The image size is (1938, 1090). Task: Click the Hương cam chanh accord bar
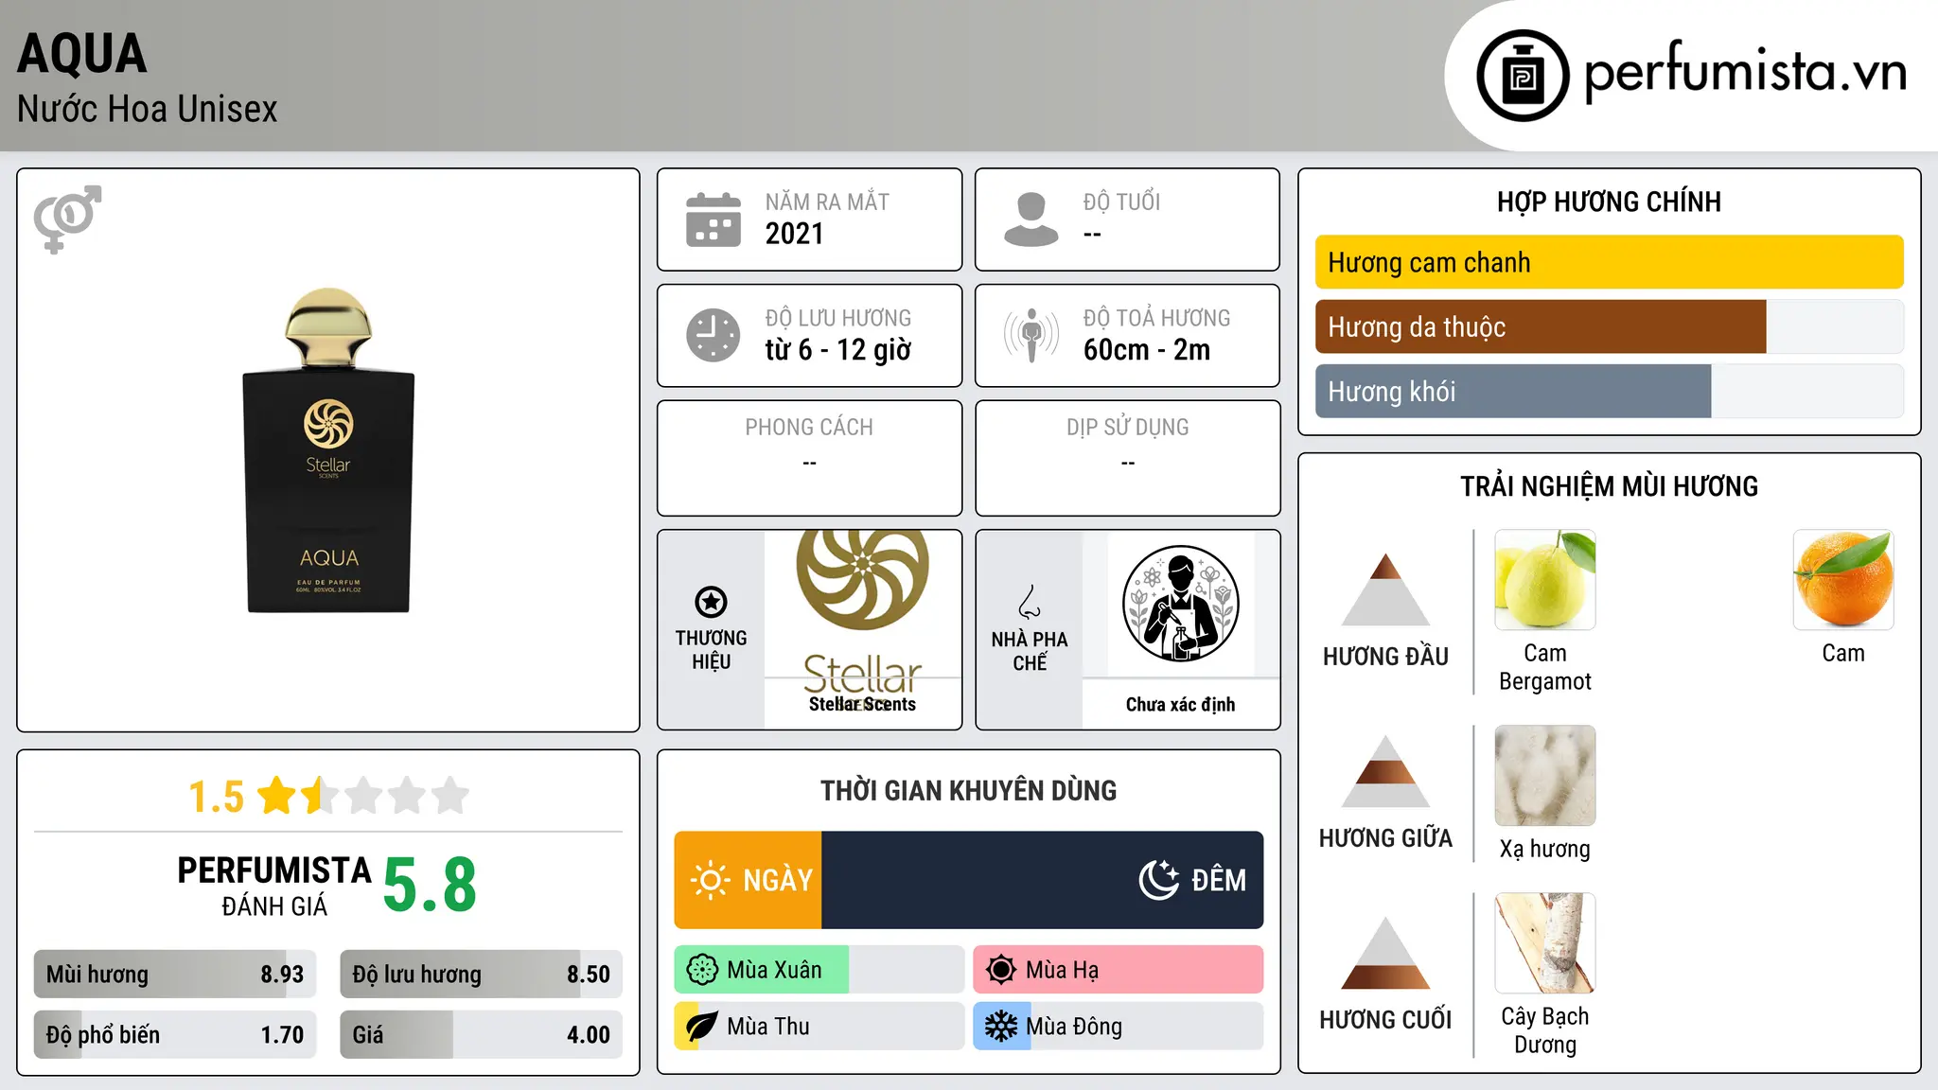pos(1610,262)
